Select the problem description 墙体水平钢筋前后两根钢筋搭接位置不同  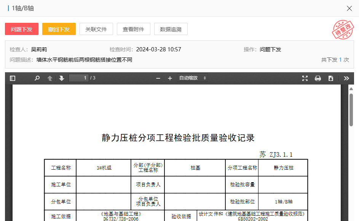[x=84, y=60]
